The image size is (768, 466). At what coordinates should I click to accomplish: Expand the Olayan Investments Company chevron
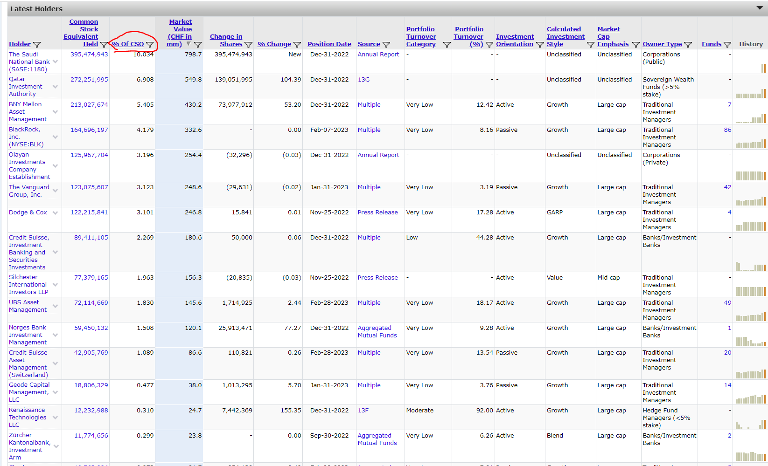pyautogui.click(x=56, y=166)
